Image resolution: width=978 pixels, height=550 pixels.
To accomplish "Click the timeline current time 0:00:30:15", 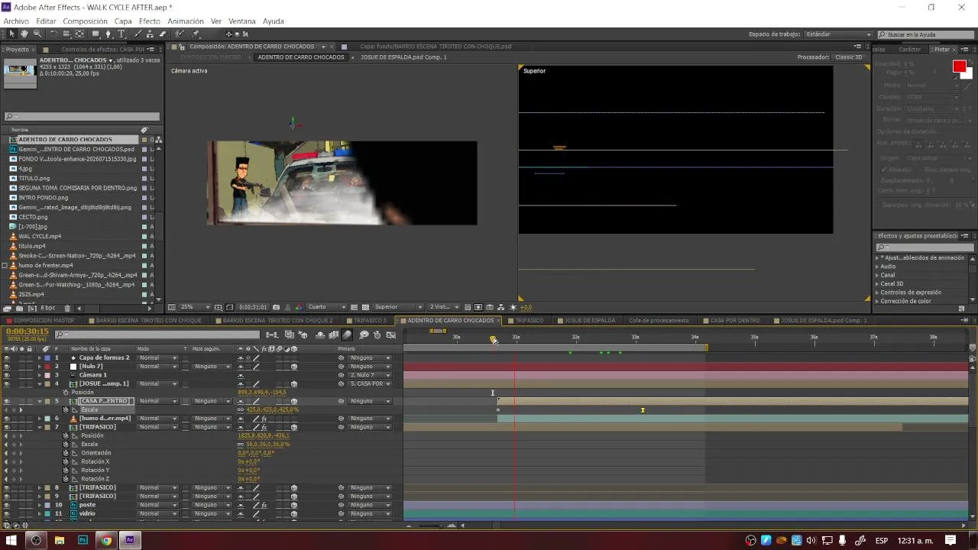I will click(28, 332).
